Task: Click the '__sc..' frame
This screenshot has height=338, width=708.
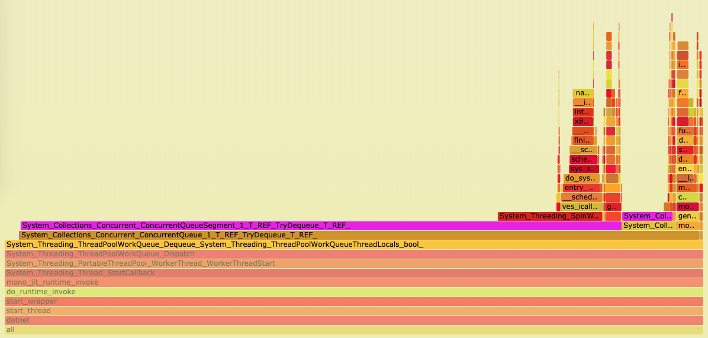Action: (583, 150)
